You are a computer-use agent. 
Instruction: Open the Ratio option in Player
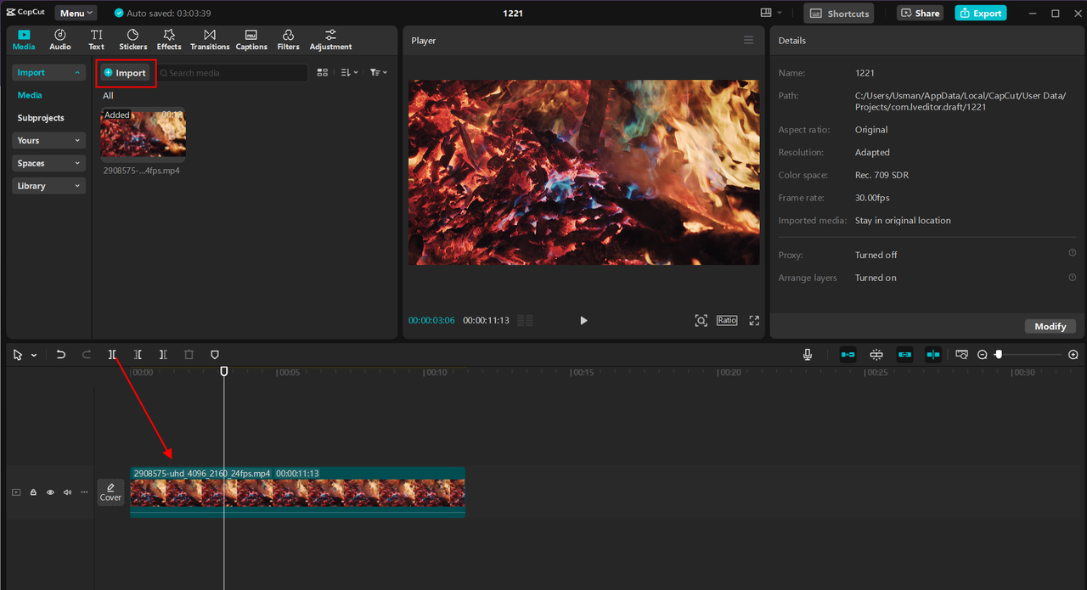(x=727, y=320)
